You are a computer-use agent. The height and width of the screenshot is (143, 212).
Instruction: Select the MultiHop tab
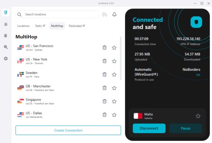[57, 26]
